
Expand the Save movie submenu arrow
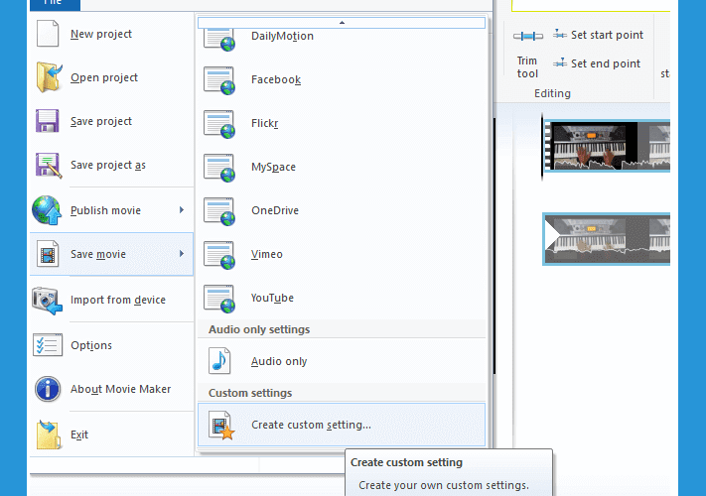click(182, 254)
